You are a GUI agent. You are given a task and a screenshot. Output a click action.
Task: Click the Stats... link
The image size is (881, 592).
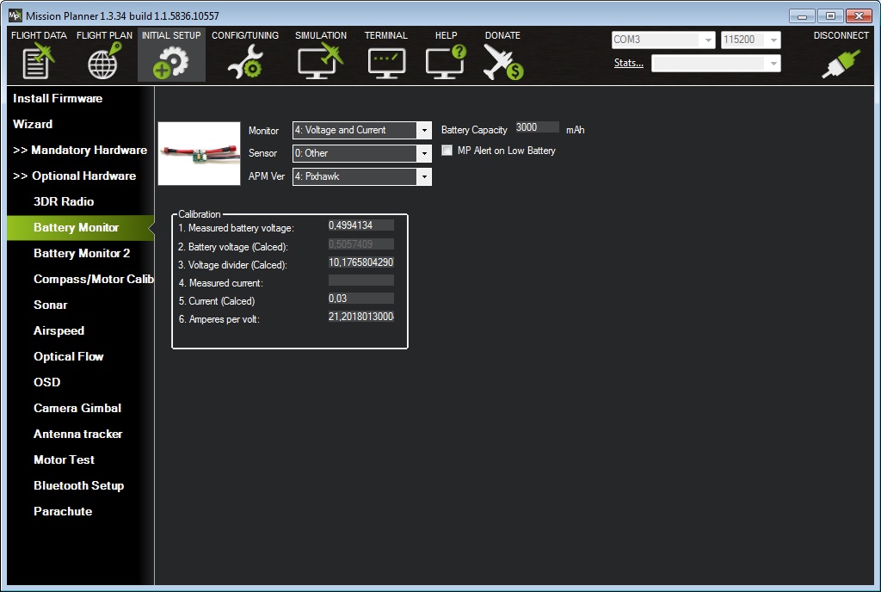[628, 63]
